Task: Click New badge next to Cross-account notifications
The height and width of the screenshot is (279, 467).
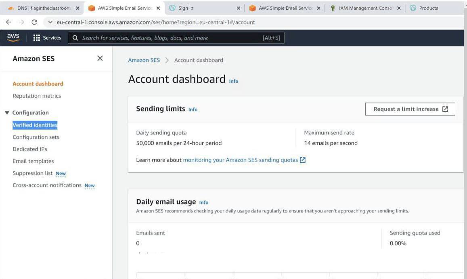Action: pyautogui.click(x=90, y=185)
